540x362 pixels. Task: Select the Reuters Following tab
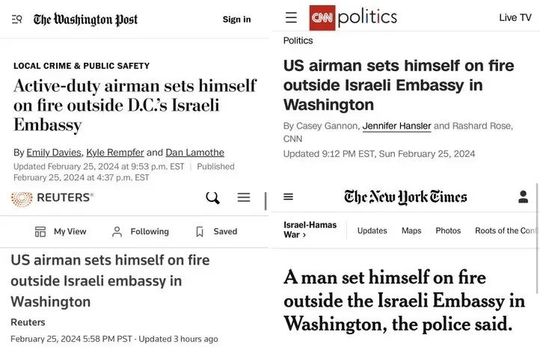140,232
